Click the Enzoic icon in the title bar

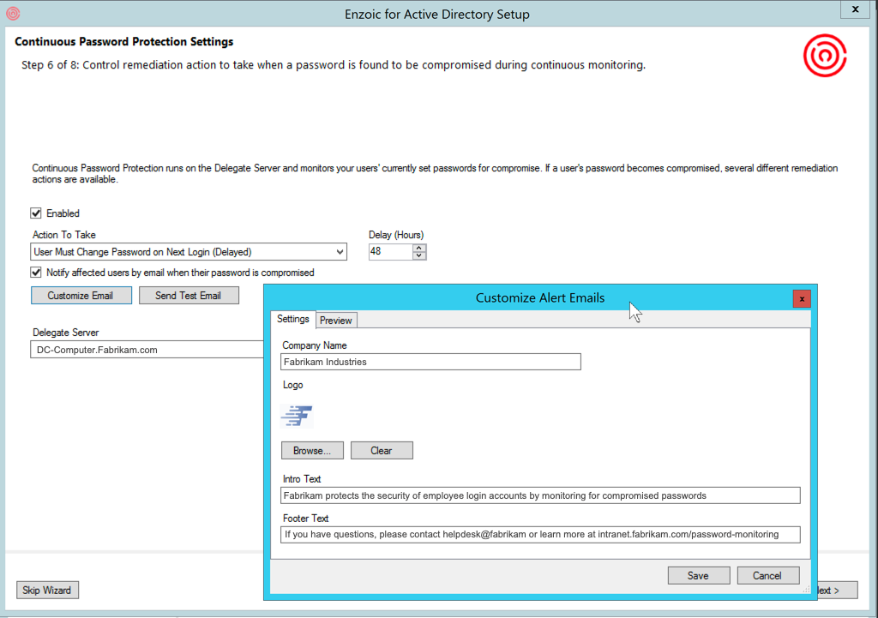click(x=13, y=14)
